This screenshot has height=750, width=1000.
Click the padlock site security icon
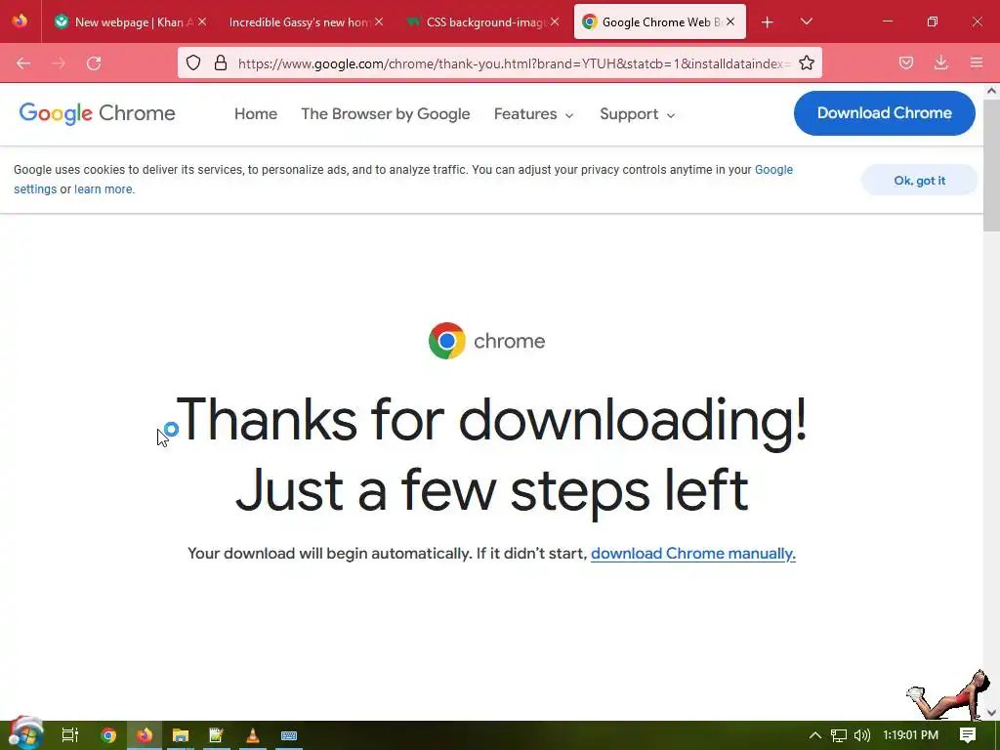[x=221, y=62]
